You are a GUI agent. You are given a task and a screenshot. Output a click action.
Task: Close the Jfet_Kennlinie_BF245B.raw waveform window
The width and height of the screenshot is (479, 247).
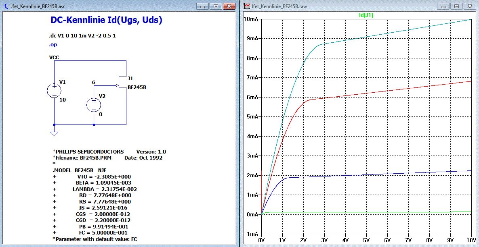point(470,6)
